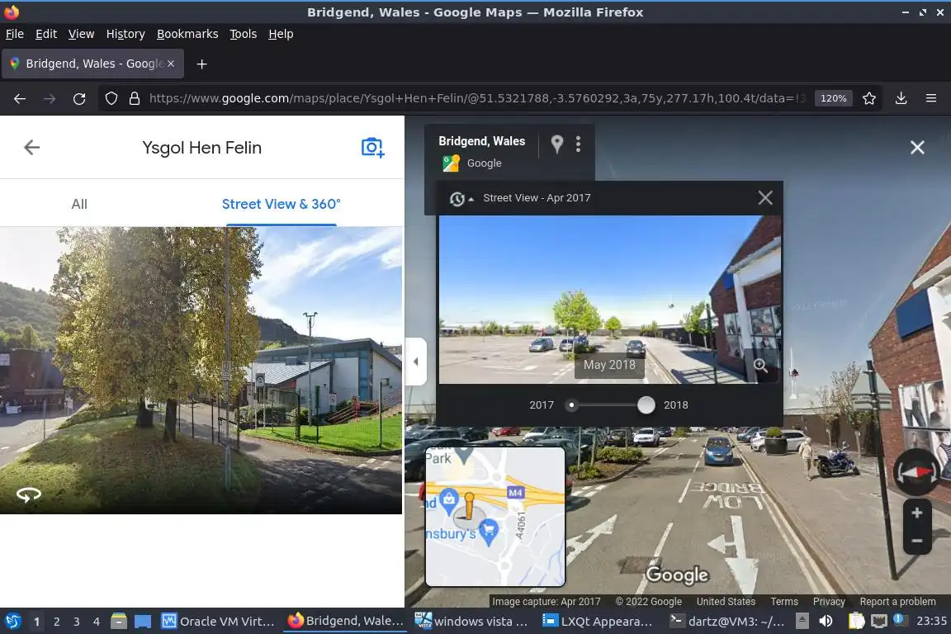Click the volume speaker tray icon
The height and width of the screenshot is (634, 951).
tap(826, 622)
